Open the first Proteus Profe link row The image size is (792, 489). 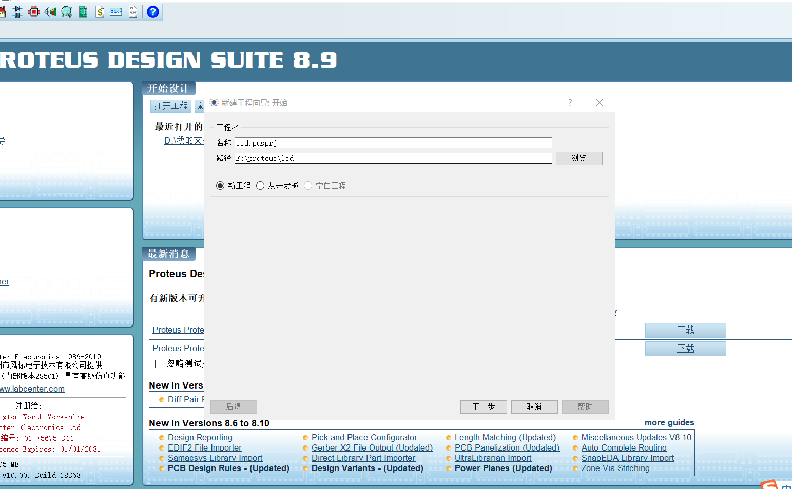[x=178, y=330]
